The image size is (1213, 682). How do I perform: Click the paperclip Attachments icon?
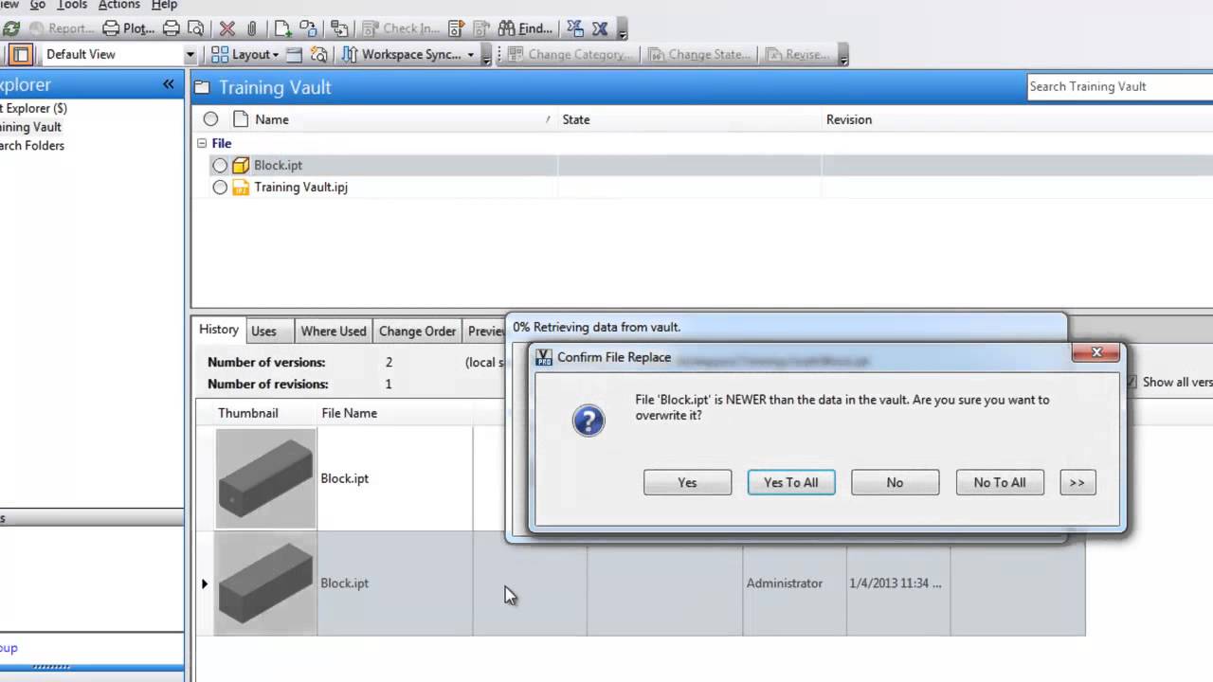click(252, 28)
